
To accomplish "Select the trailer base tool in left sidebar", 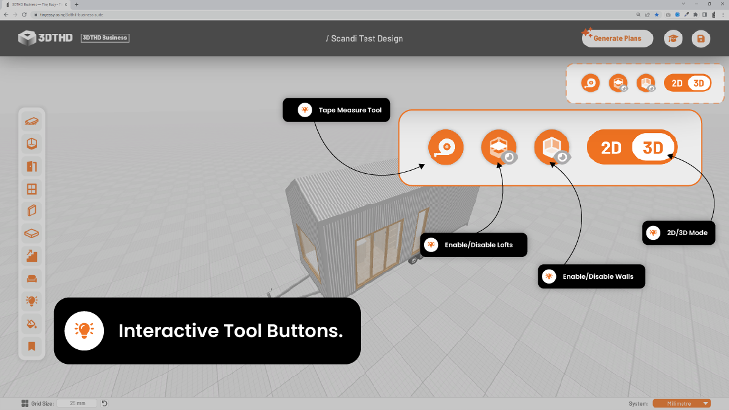I will pos(32,121).
